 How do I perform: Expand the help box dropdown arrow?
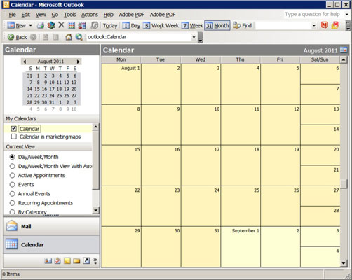[x=347, y=15]
